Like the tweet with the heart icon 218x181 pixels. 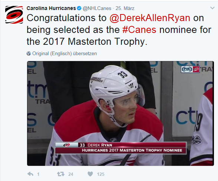click(90, 174)
